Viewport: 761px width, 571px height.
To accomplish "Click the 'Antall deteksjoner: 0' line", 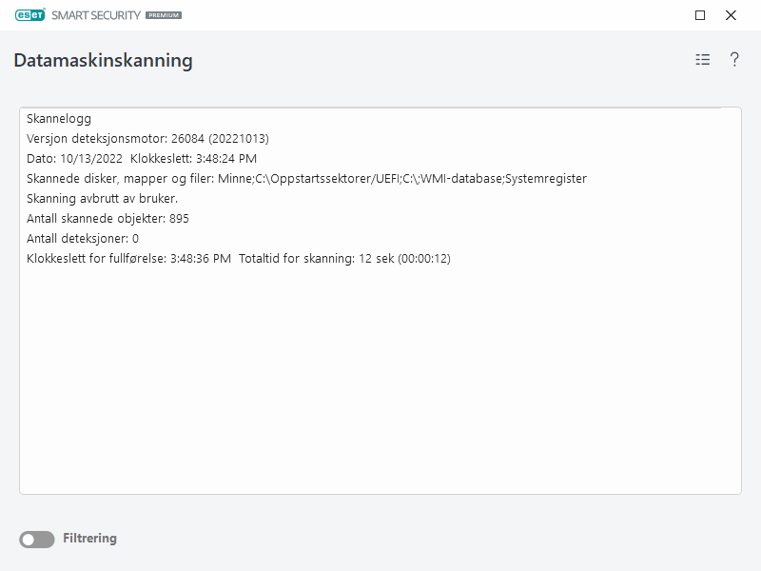I will coord(83,239).
